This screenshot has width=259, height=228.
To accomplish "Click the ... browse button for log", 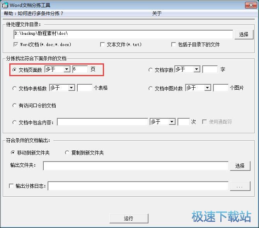I will pos(240,186).
